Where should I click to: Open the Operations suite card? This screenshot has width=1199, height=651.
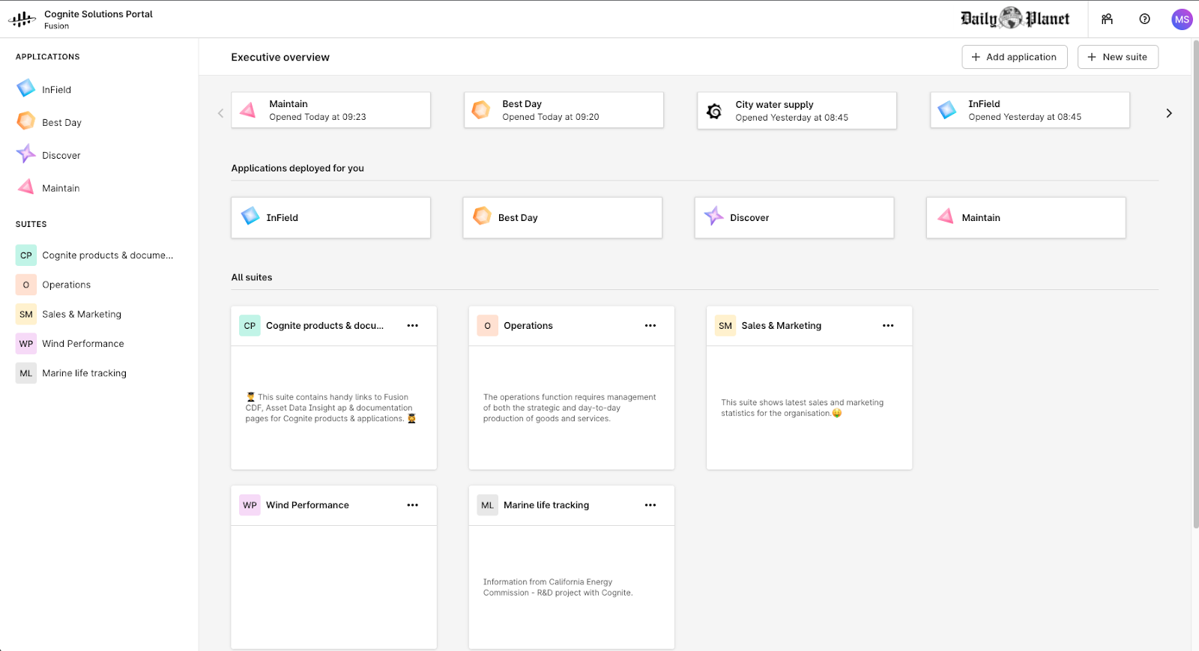pos(571,388)
